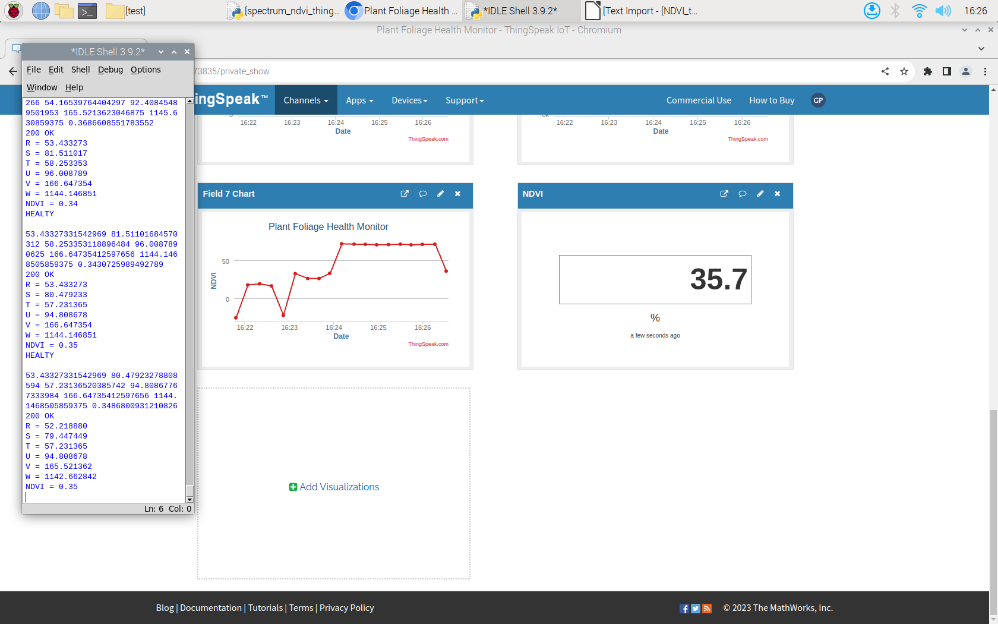Remove the NDVI widget with X icon
The image size is (998, 624).
(x=777, y=194)
